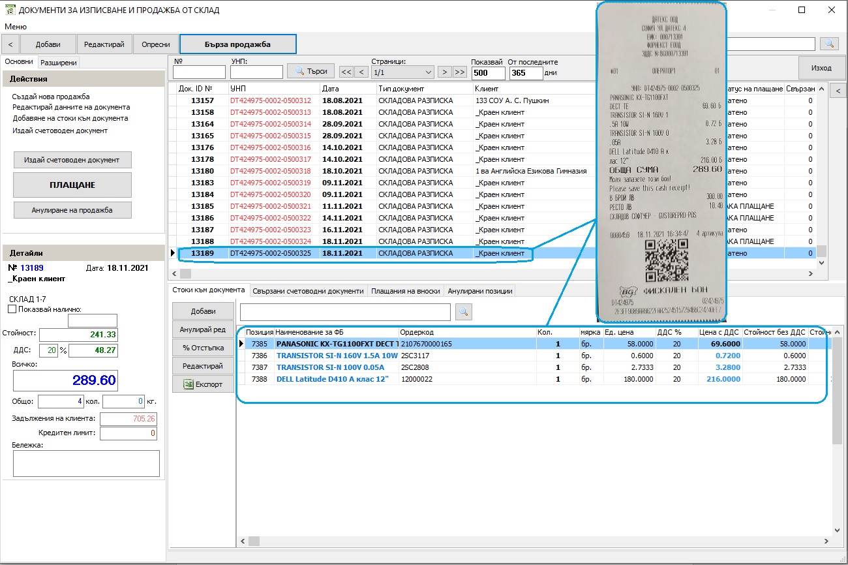Click the items search text field
This screenshot has width=848, height=565.
[x=345, y=313]
